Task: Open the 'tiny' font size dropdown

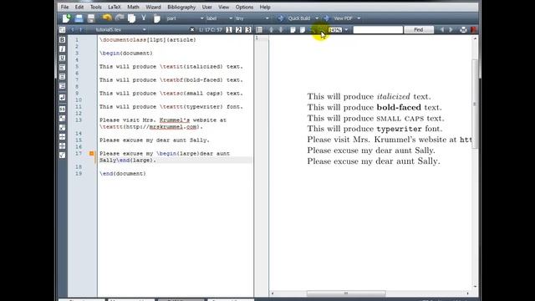Action: [252, 18]
